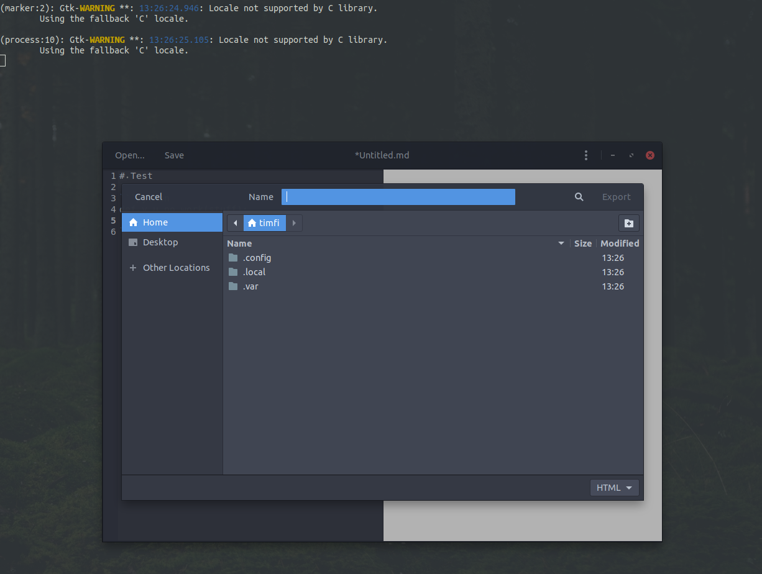Select the .config folder row
The height and width of the screenshot is (574, 762).
click(x=433, y=258)
